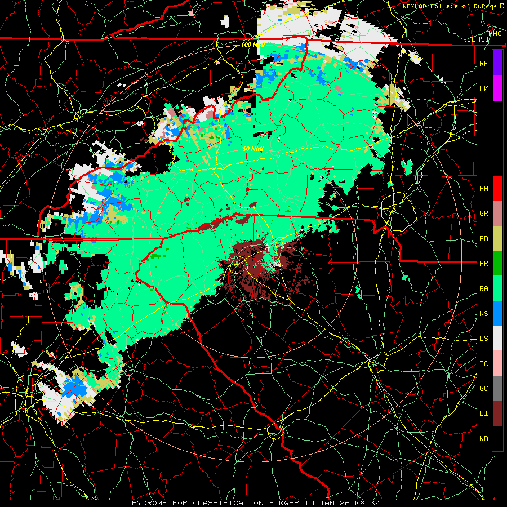Click the WS blue legend swatch
Screen dimensions: 507x507
point(497,313)
